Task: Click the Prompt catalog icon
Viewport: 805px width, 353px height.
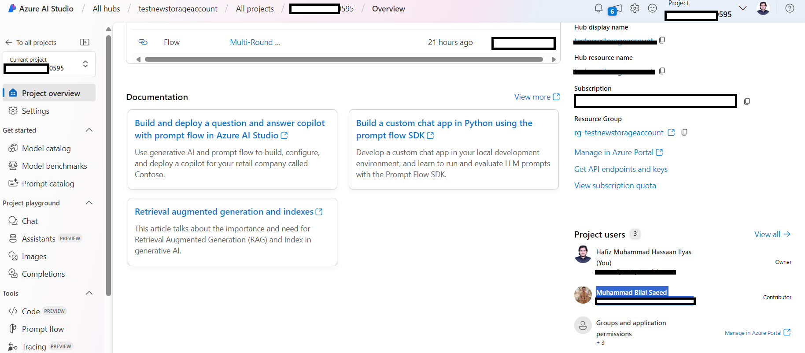Action: click(13, 183)
